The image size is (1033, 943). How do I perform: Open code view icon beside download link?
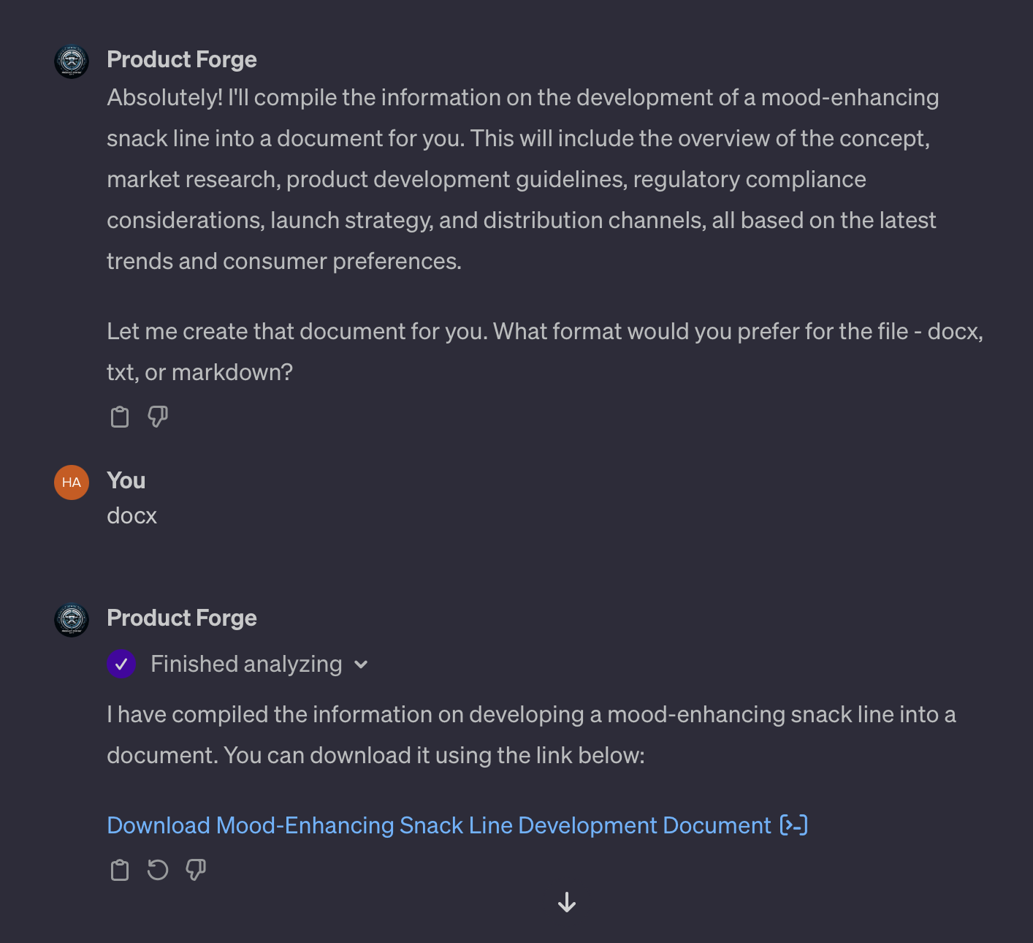pyautogui.click(x=794, y=825)
